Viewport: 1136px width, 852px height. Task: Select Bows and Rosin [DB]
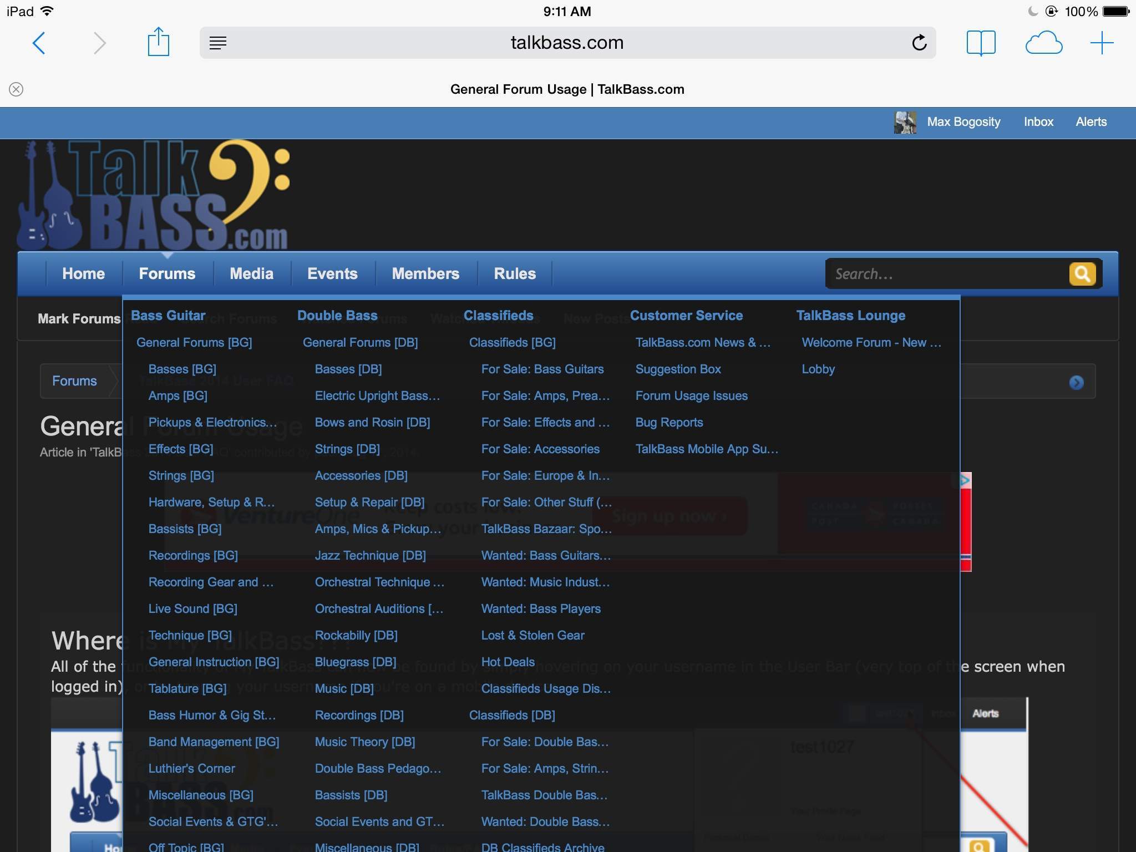click(x=373, y=423)
